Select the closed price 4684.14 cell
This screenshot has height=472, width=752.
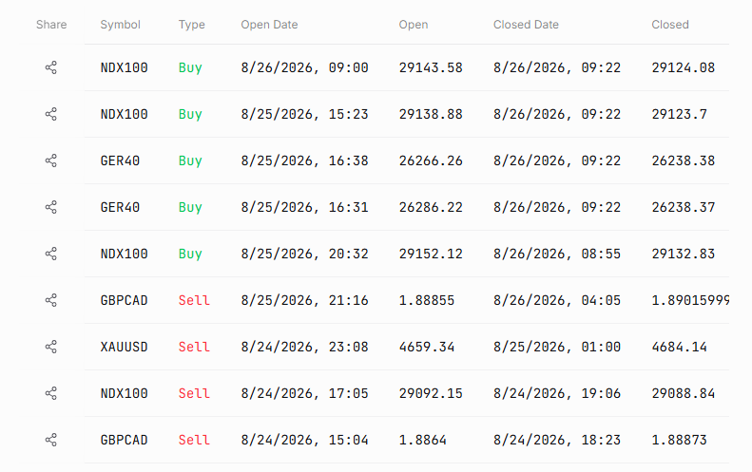pyautogui.click(x=679, y=347)
